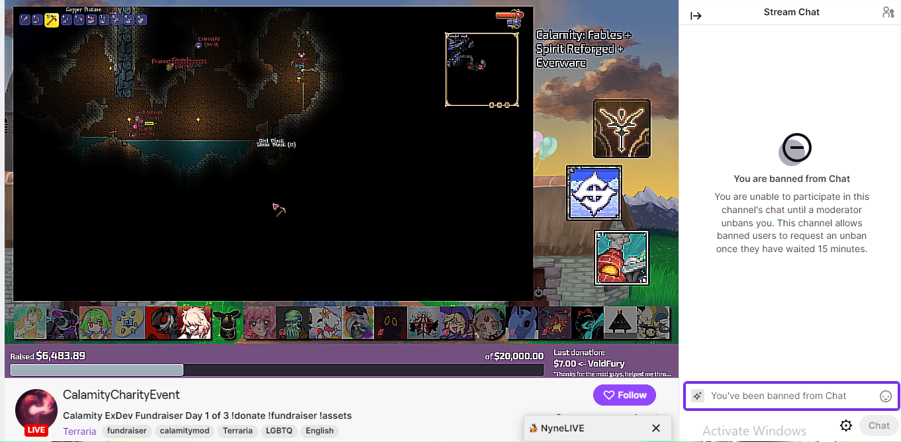Click You are banned from Chat heading
This screenshot has width=901, height=442.
(792, 179)
